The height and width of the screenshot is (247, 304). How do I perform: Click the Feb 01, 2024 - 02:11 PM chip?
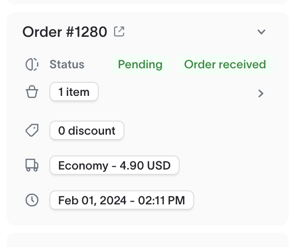coord(122,200)
